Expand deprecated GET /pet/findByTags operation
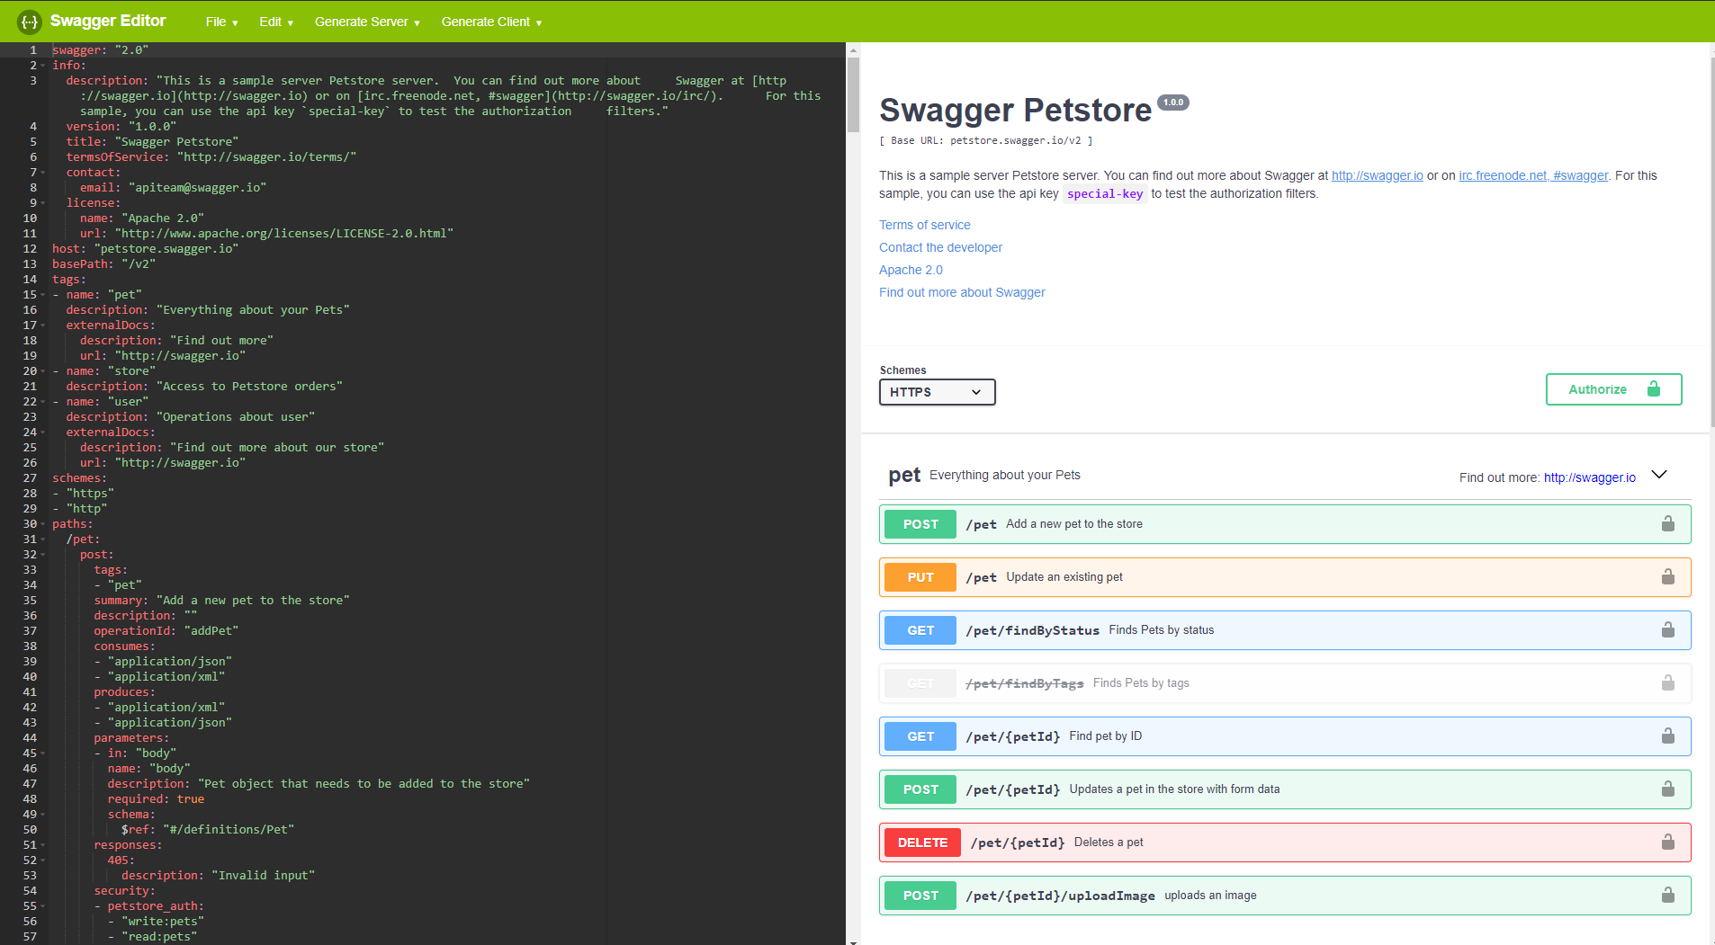The height and width of the screenshot is (945, 1715). 1285,683
